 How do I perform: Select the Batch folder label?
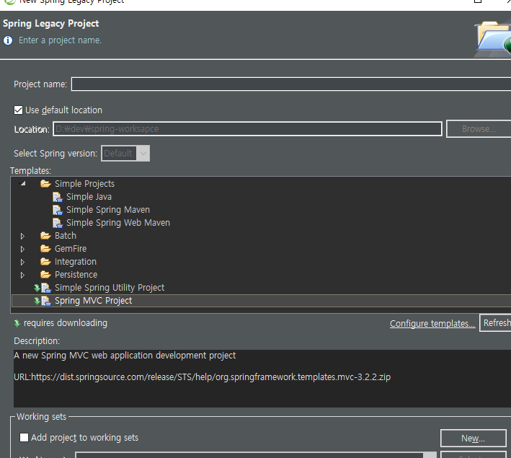pos(66,236)
